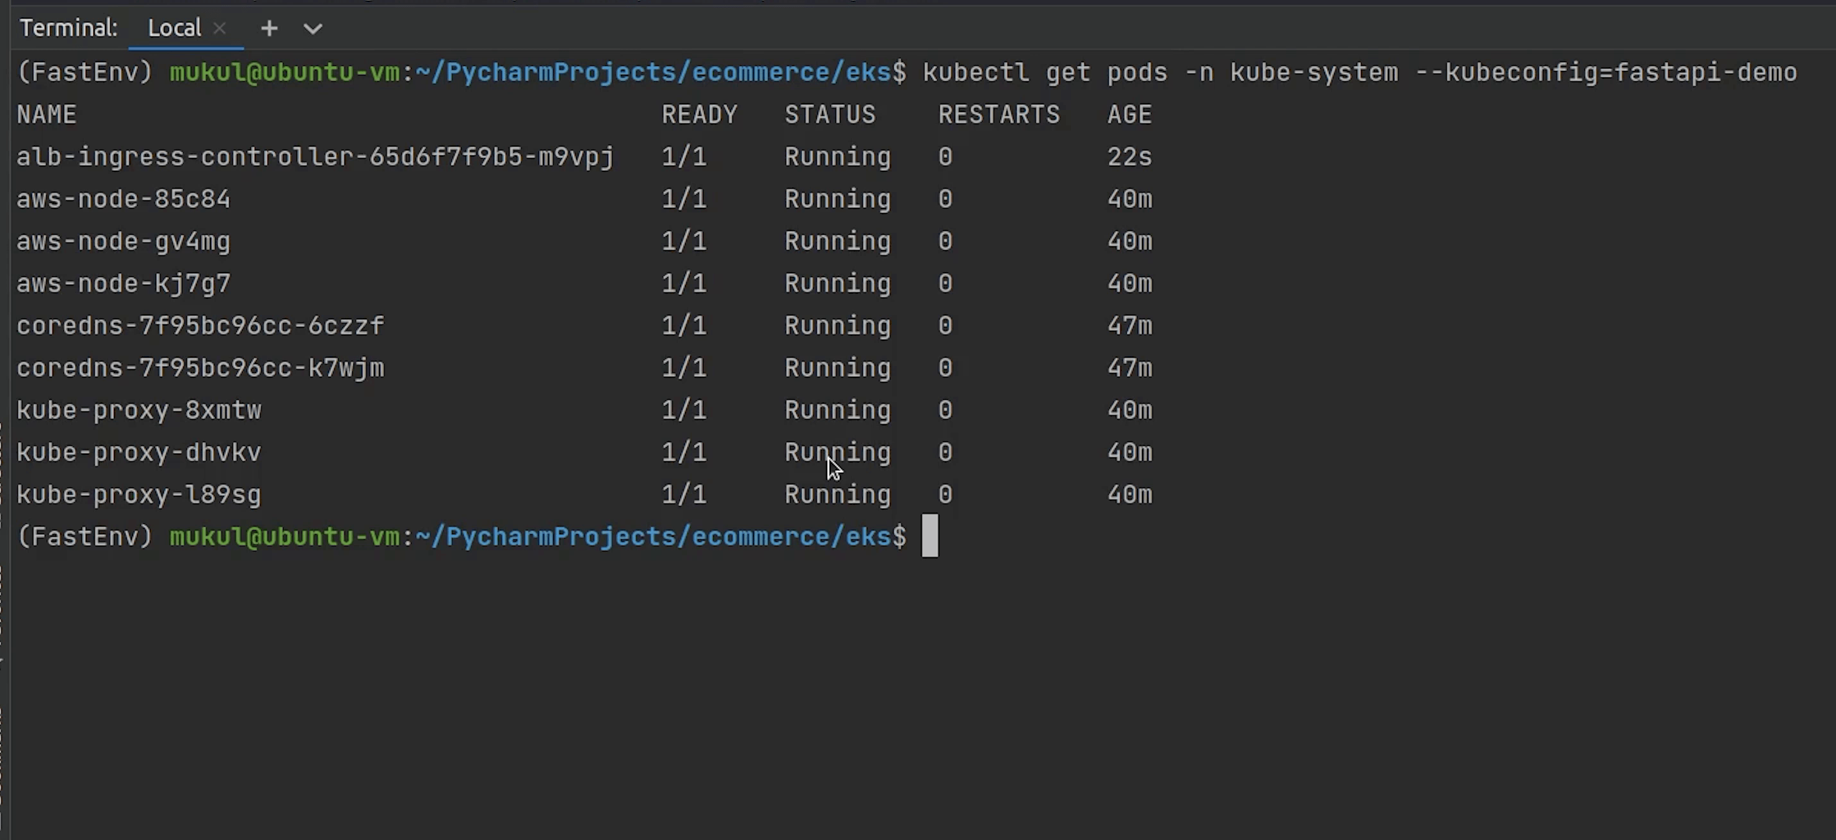1836x840 pixels.
Task: Click the coredns-7f95bc96cc-6czzf pod name
Action: pyautogui.click(x=200, y=326)
